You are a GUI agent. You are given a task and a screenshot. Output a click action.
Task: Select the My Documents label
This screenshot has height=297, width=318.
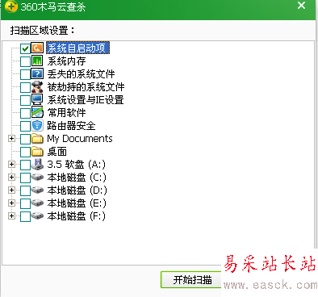(x=80, y=139)
